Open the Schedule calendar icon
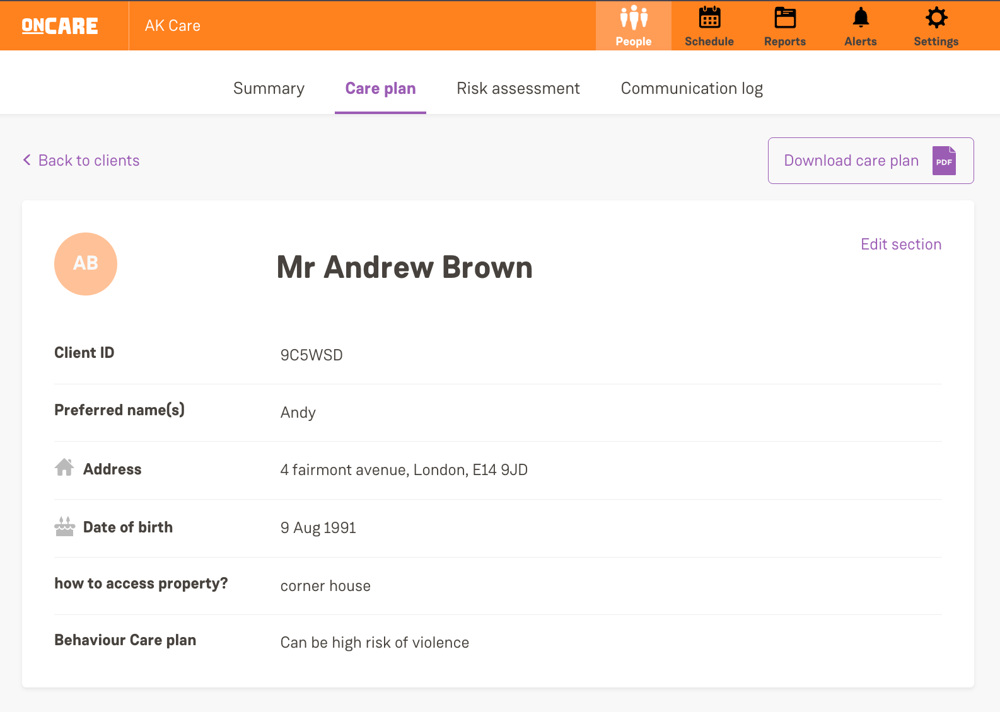This screenshot has height=712, width=1000. point(709,18)
